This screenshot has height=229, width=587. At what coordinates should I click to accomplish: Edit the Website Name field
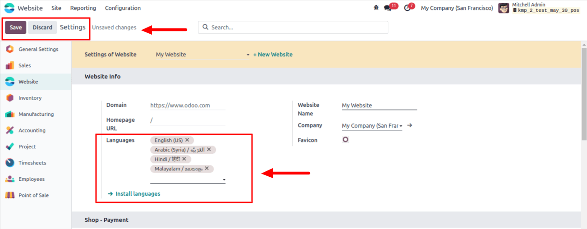click(379, 105)
